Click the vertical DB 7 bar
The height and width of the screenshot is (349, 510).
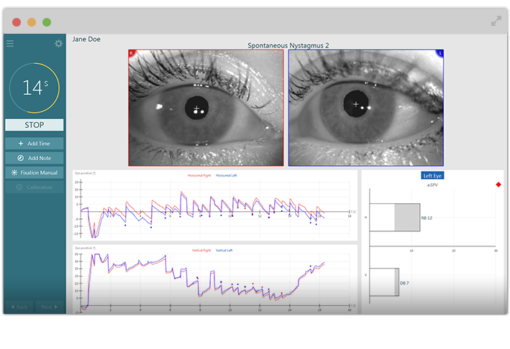coord(384,282)
